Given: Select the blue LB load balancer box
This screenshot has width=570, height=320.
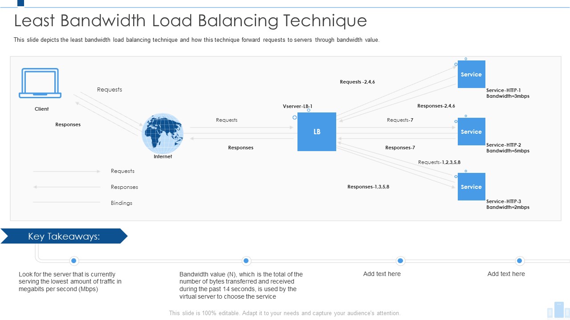Looking at the screenshot, I should click(x=317, y=132).
